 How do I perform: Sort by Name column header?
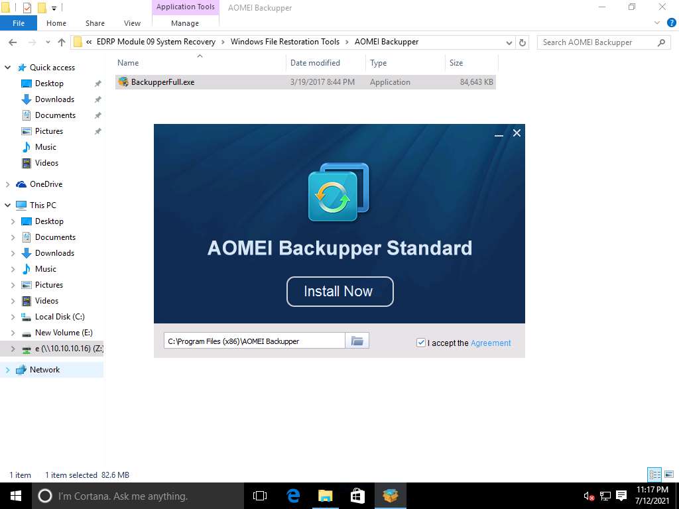[200, 63]
